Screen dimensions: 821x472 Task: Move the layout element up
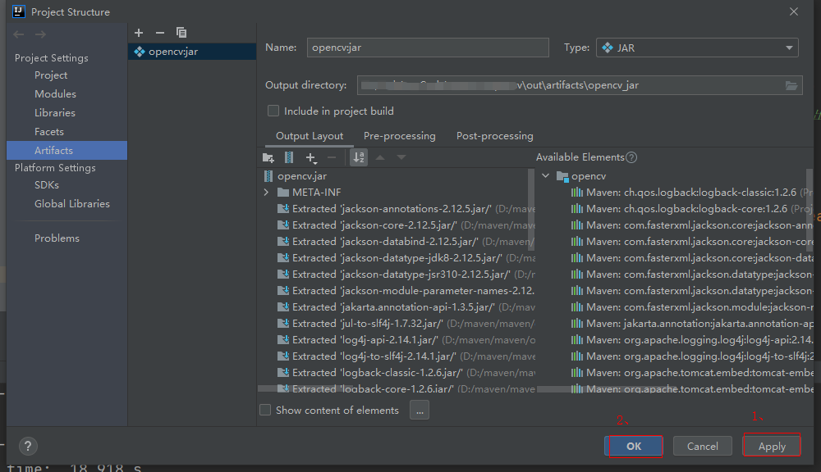[380, 157]
